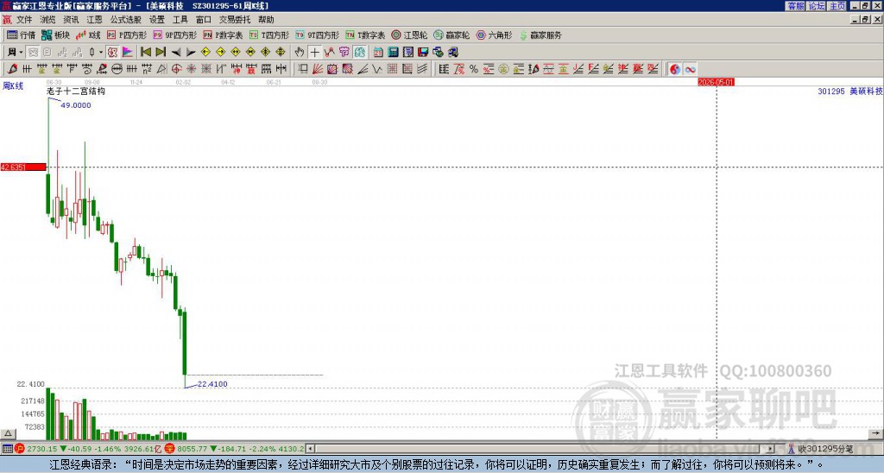Screen dimensions: 884x473
Task: Open the 设置 menu
Action: tap(157, 20)
